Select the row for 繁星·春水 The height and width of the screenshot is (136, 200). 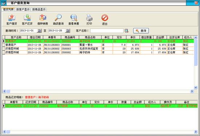98,45
